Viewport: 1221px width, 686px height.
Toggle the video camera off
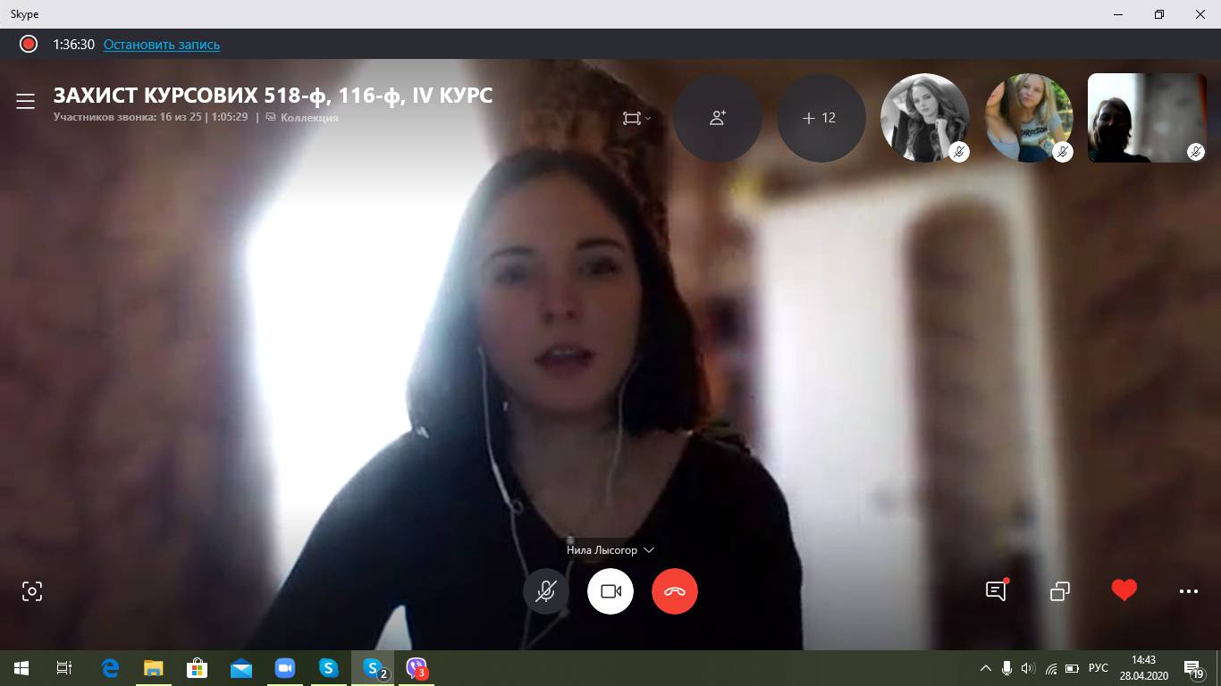coord(610,591)
